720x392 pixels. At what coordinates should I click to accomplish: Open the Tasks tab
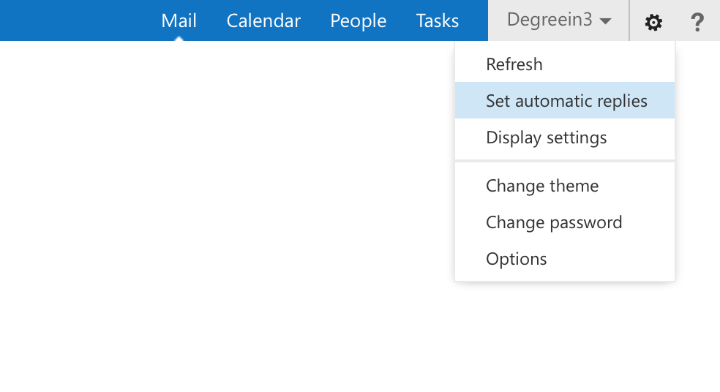pos(437,20)
